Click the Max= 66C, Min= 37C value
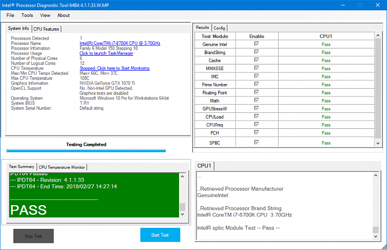 99,73
